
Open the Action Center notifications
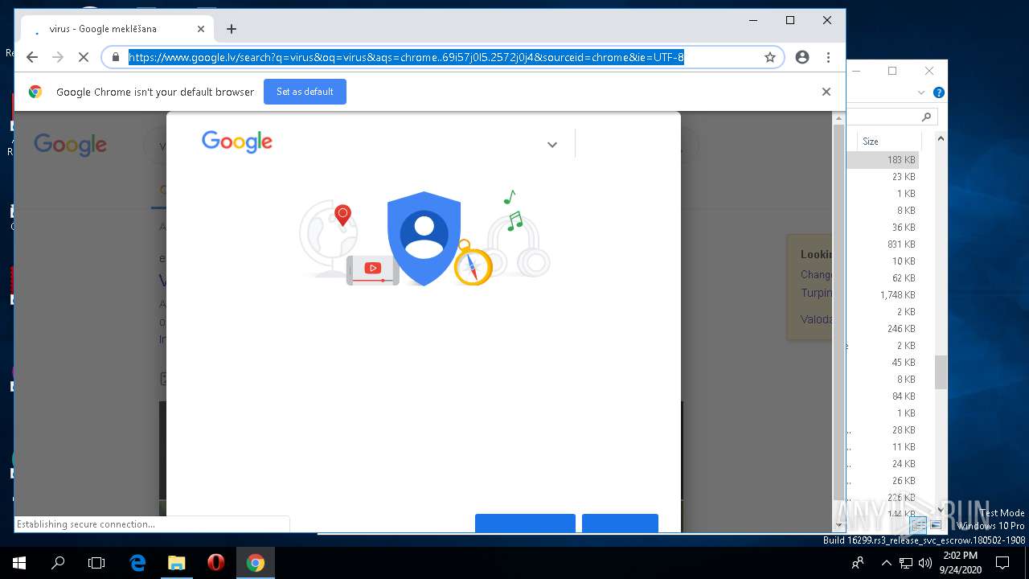click(1002, 563)
